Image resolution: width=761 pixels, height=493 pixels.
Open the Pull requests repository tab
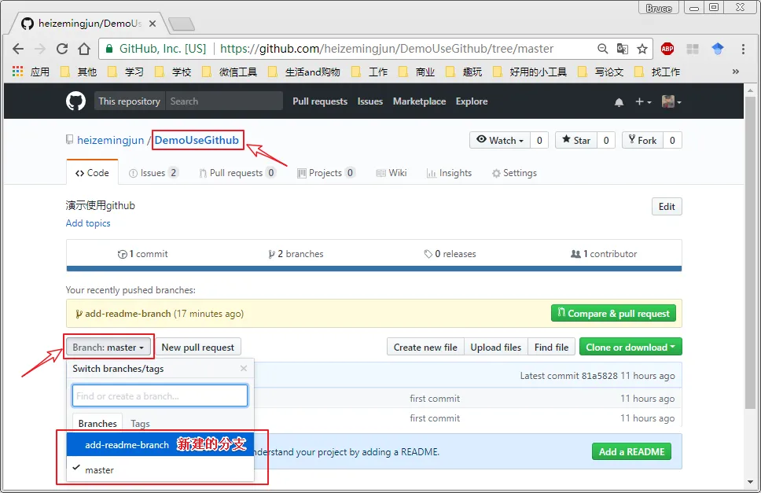[x=237, y=173]
